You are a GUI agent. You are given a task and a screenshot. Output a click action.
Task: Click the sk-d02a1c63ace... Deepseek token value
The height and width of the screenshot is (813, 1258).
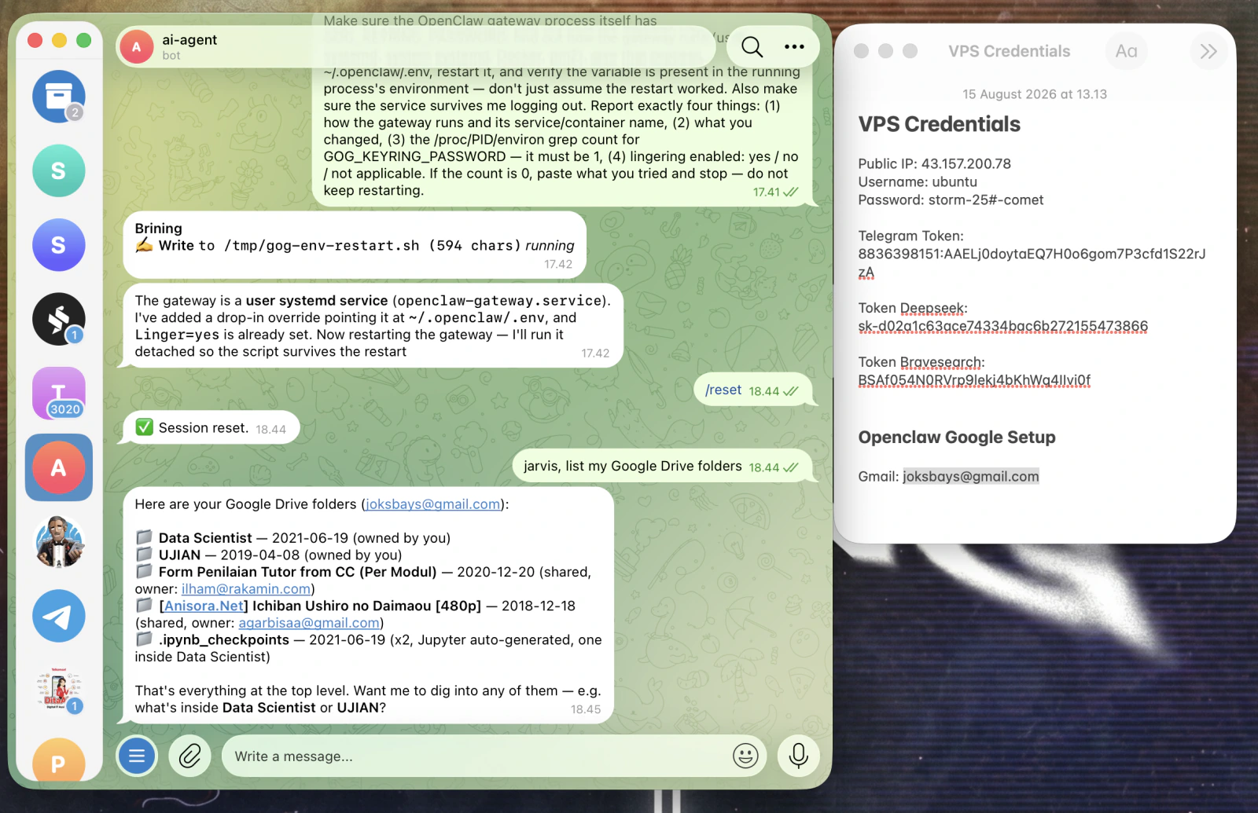1002,326
